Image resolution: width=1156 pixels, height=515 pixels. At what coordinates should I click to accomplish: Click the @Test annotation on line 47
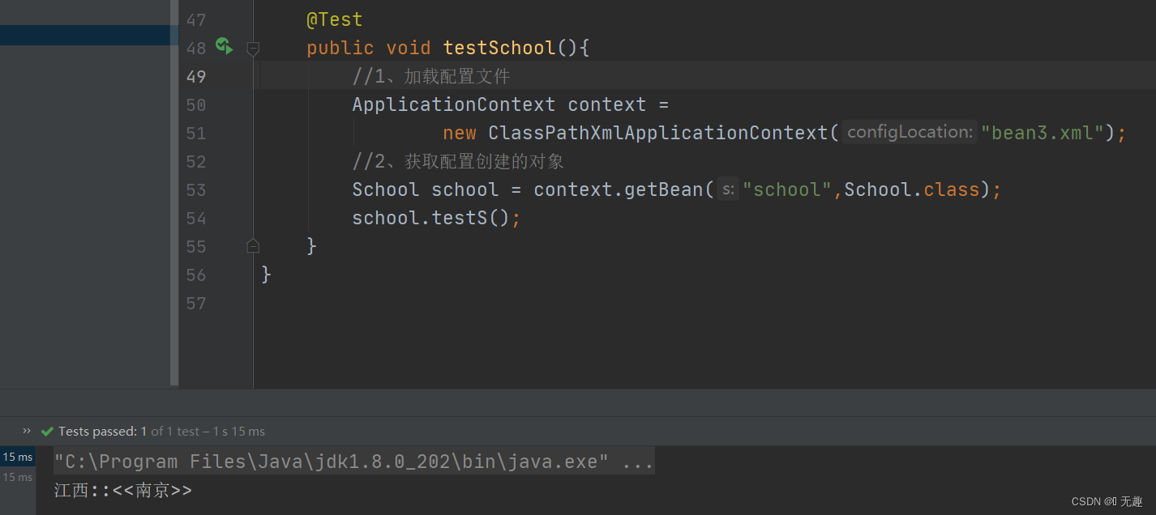(x=334, y=19)
